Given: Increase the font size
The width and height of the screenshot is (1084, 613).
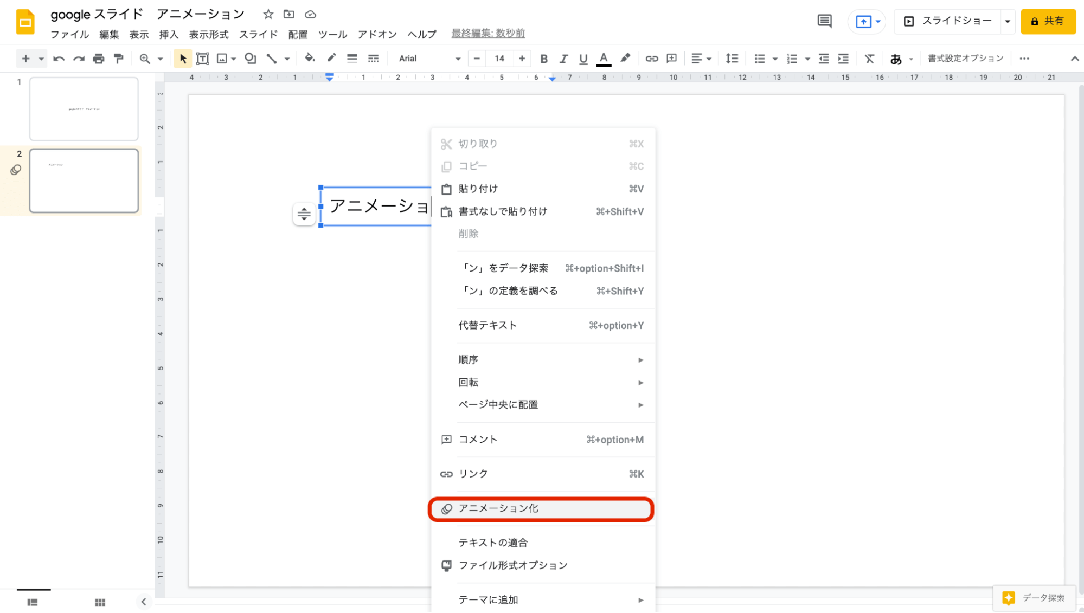Looking at the screenshot, I should [522, 59].
